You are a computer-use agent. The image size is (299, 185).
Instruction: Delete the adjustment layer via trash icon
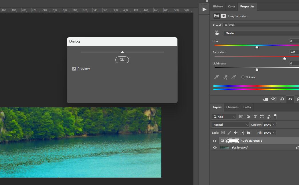click(298, 99)
